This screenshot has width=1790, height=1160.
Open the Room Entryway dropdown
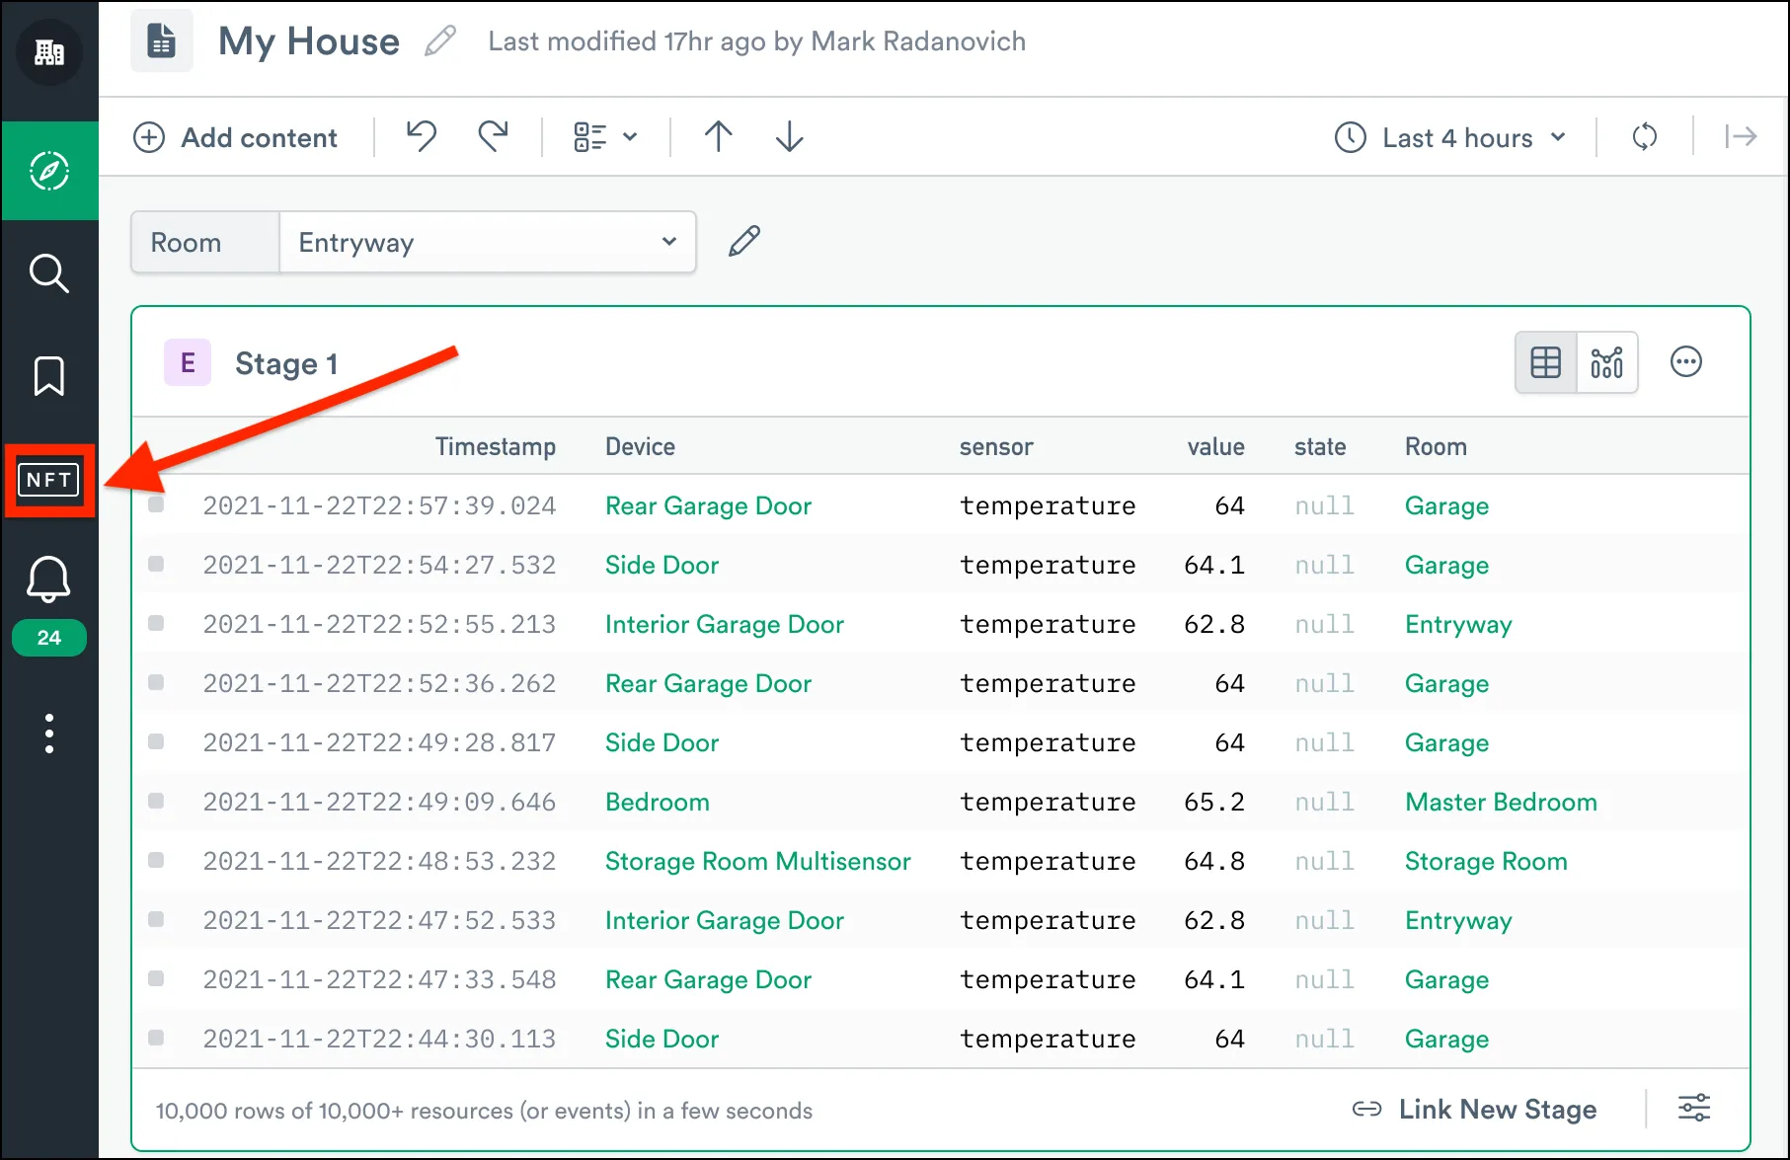tap(488, 242)
